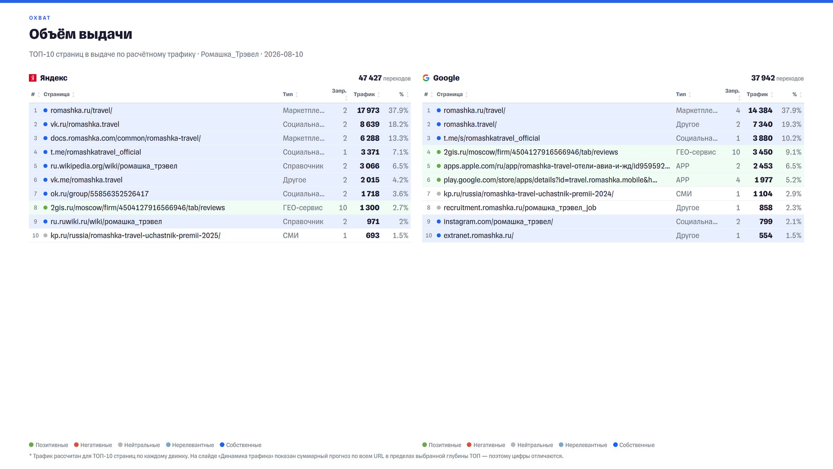This screenshot has height=469, width=833.
Task: Open romashka.travel/ link in Google table
Action: (470, 124)
